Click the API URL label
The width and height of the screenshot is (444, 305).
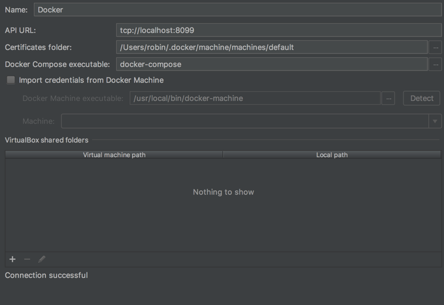click(x=21, y=30)
